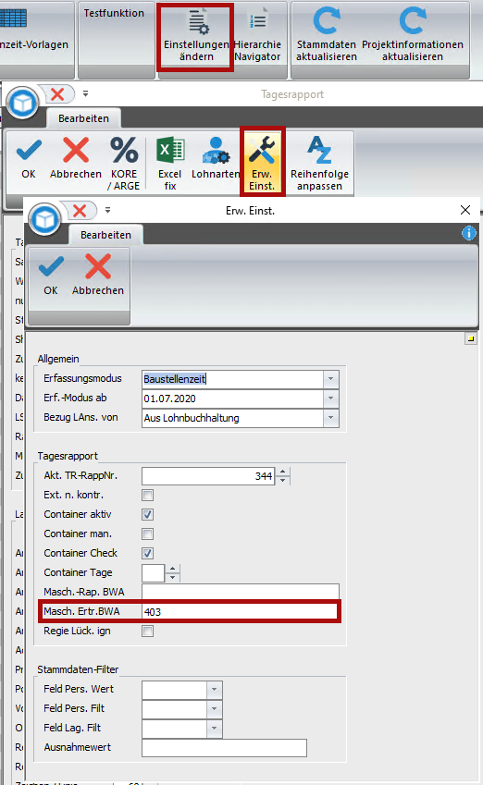Click Stammdaten aktualisieren refresh icon

pyautogui.click(x=327, y=21)
